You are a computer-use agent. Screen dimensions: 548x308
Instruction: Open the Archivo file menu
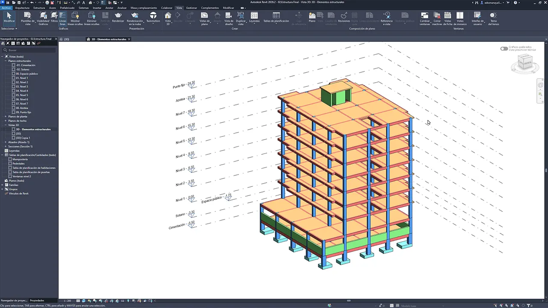pyautogui.click(x=6, y=8)
